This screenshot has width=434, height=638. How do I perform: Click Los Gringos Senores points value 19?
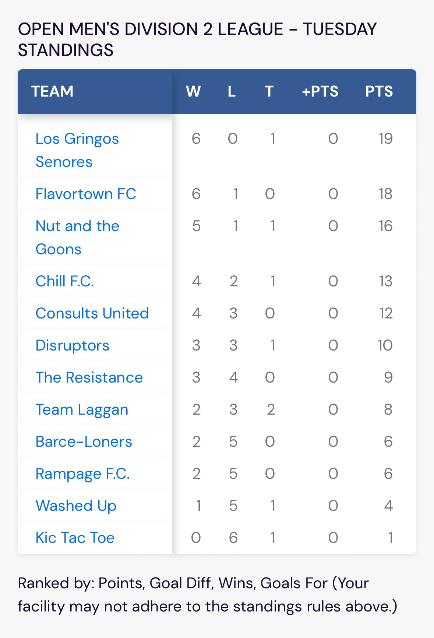(385, 139)
